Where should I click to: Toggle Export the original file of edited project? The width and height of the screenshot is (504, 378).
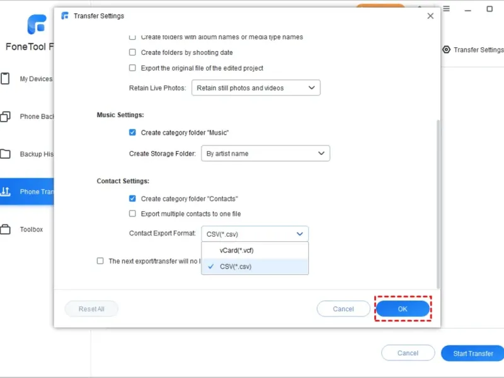pos(132,68)
